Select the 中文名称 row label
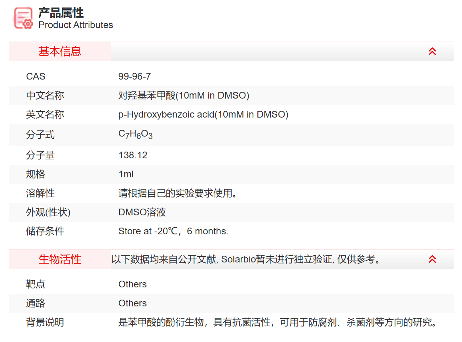 pos(44,95)
